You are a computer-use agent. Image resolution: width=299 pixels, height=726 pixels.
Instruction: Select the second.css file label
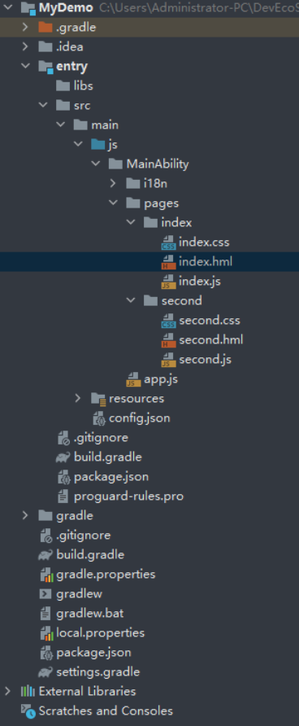point(210,321)
